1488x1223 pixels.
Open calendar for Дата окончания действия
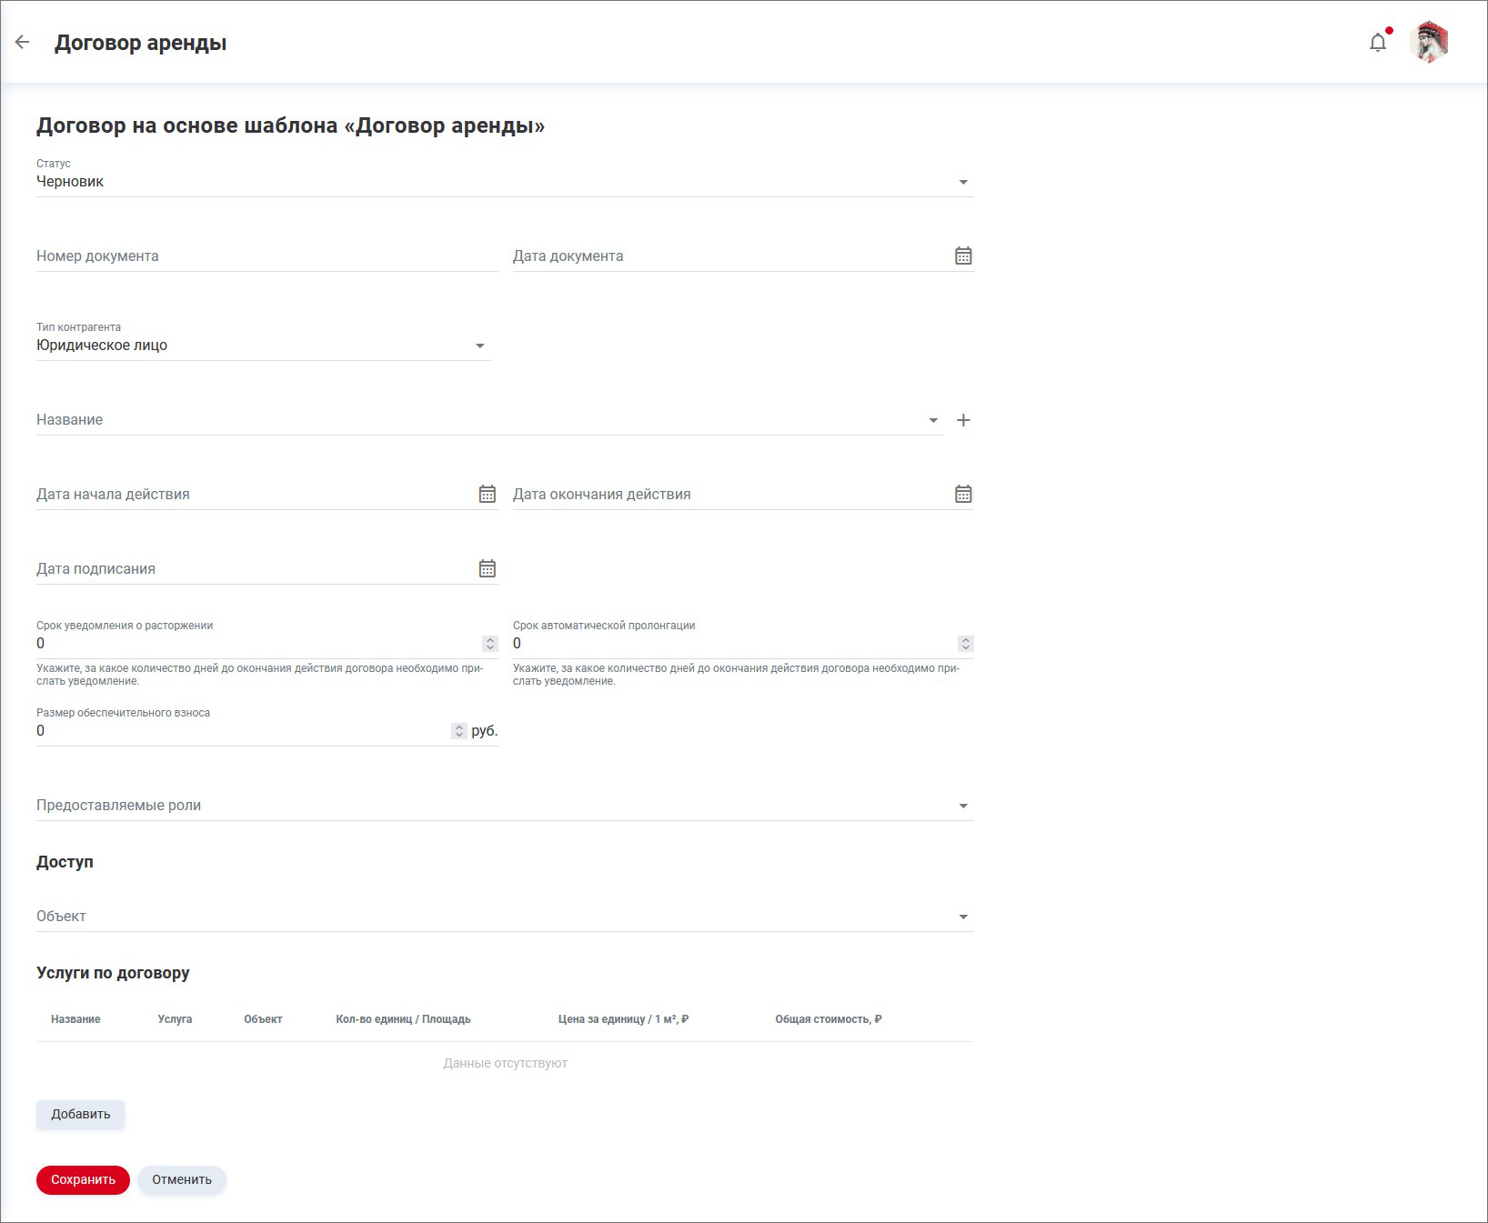coord(963,495)
